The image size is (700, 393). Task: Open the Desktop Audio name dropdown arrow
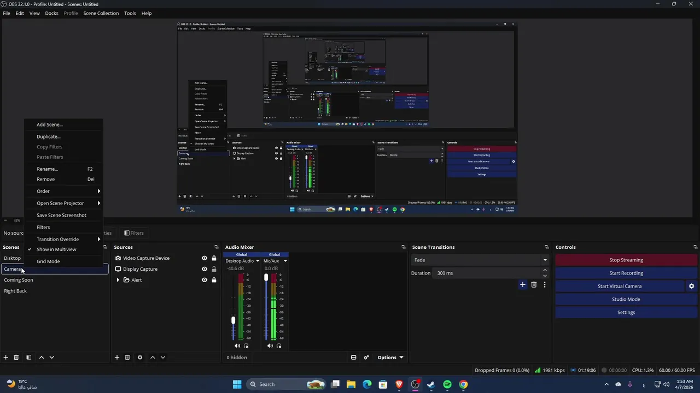pos(258,261)
